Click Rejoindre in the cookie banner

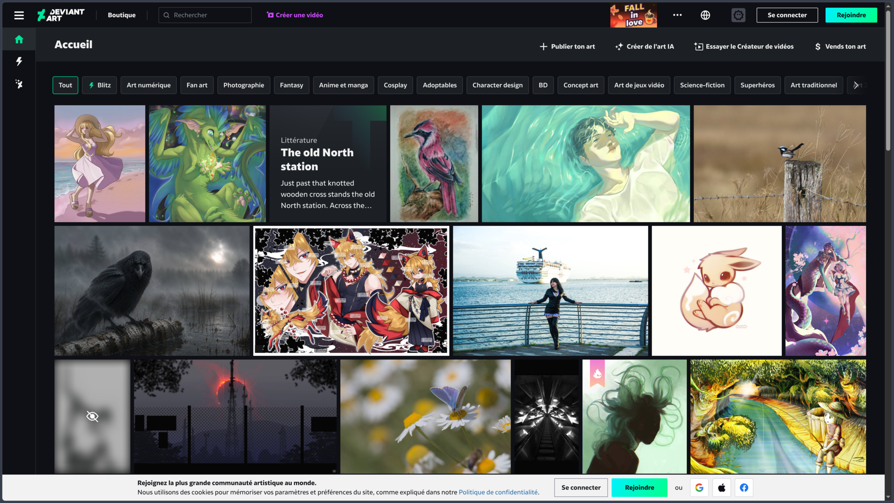coord(639,488)
